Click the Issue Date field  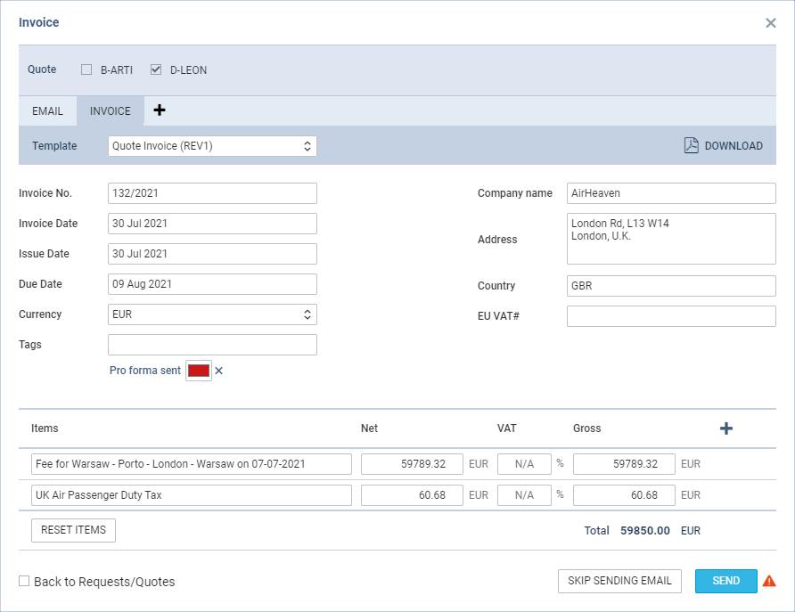coord(212,254)
